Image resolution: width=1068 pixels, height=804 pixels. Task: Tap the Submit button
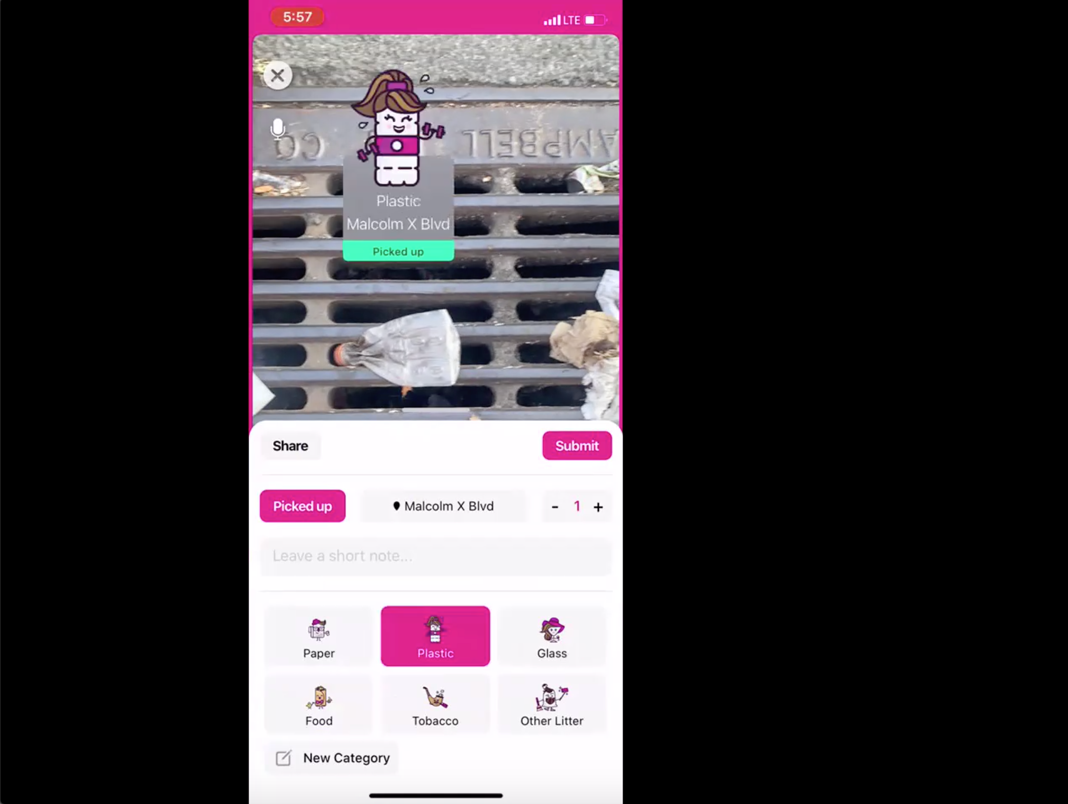click(578, 446)
